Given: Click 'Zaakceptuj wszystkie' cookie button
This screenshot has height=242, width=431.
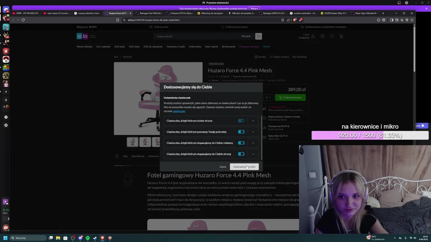Looking at the screenshot, I should tap(244, 167).
